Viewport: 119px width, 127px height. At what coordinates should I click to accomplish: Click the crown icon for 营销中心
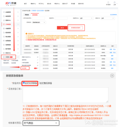4,20
